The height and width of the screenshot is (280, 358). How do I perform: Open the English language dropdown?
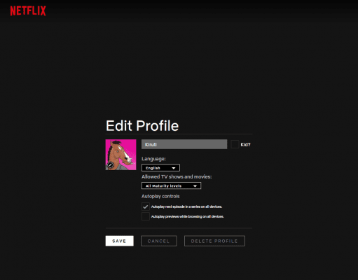160,168
